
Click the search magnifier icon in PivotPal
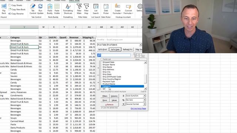99,55
